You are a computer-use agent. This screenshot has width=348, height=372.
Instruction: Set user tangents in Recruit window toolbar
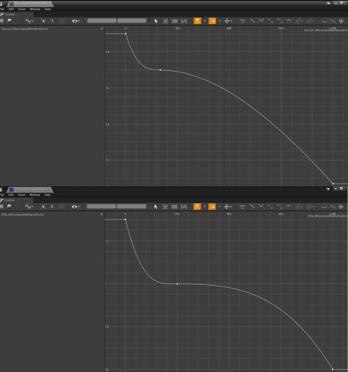click(252, 21)
